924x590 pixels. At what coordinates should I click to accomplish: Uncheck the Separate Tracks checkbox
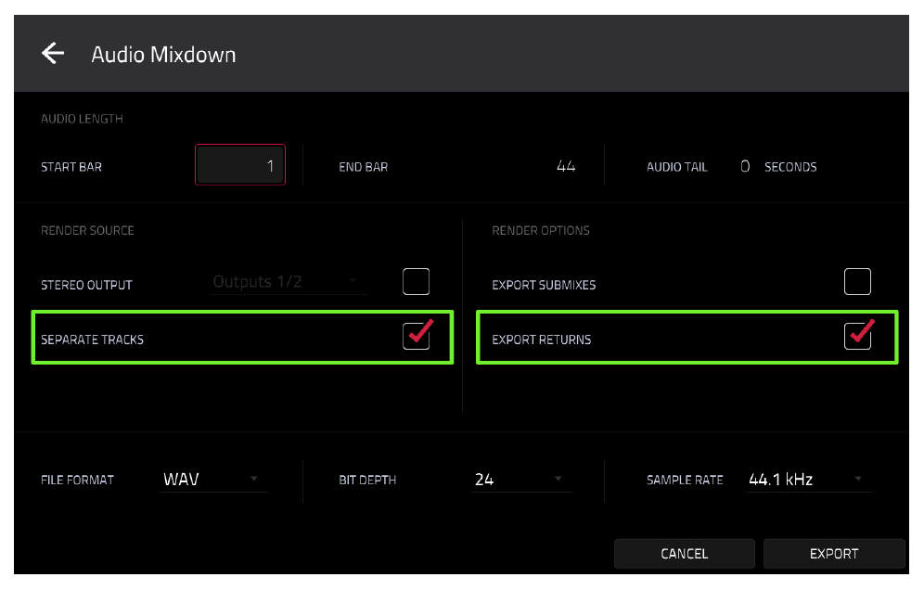click(x=416, y=336)
